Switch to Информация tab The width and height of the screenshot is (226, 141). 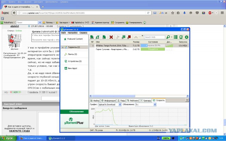tap(108, 101)
